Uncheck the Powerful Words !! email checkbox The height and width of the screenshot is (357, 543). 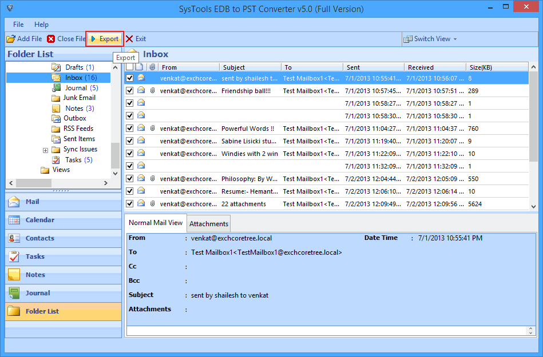pyautogui.click(x=129, y=128)
